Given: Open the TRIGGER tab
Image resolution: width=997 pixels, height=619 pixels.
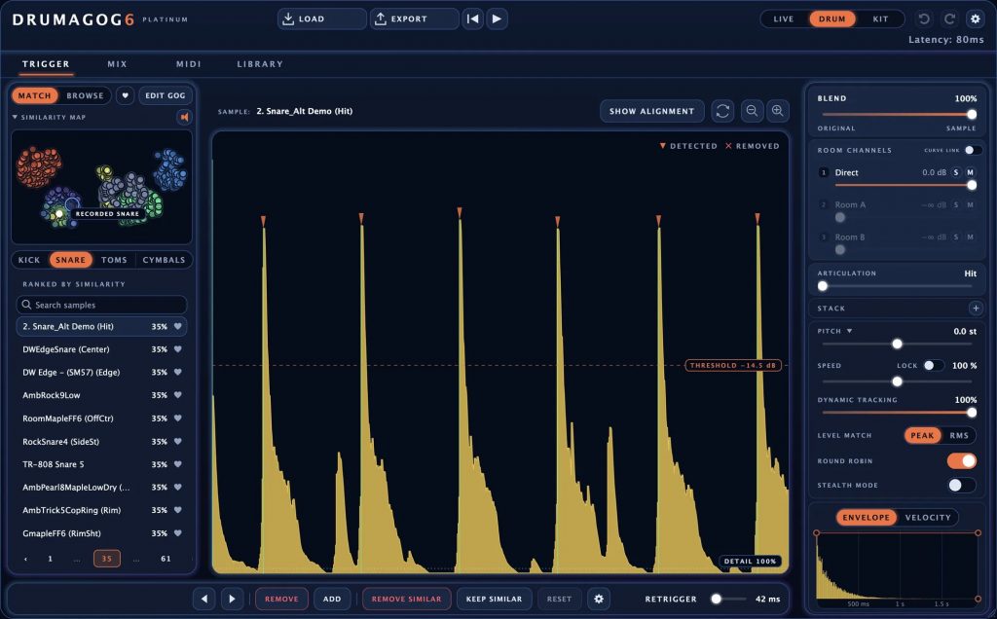Looking at the screenshot, I should tap(46, 63).
